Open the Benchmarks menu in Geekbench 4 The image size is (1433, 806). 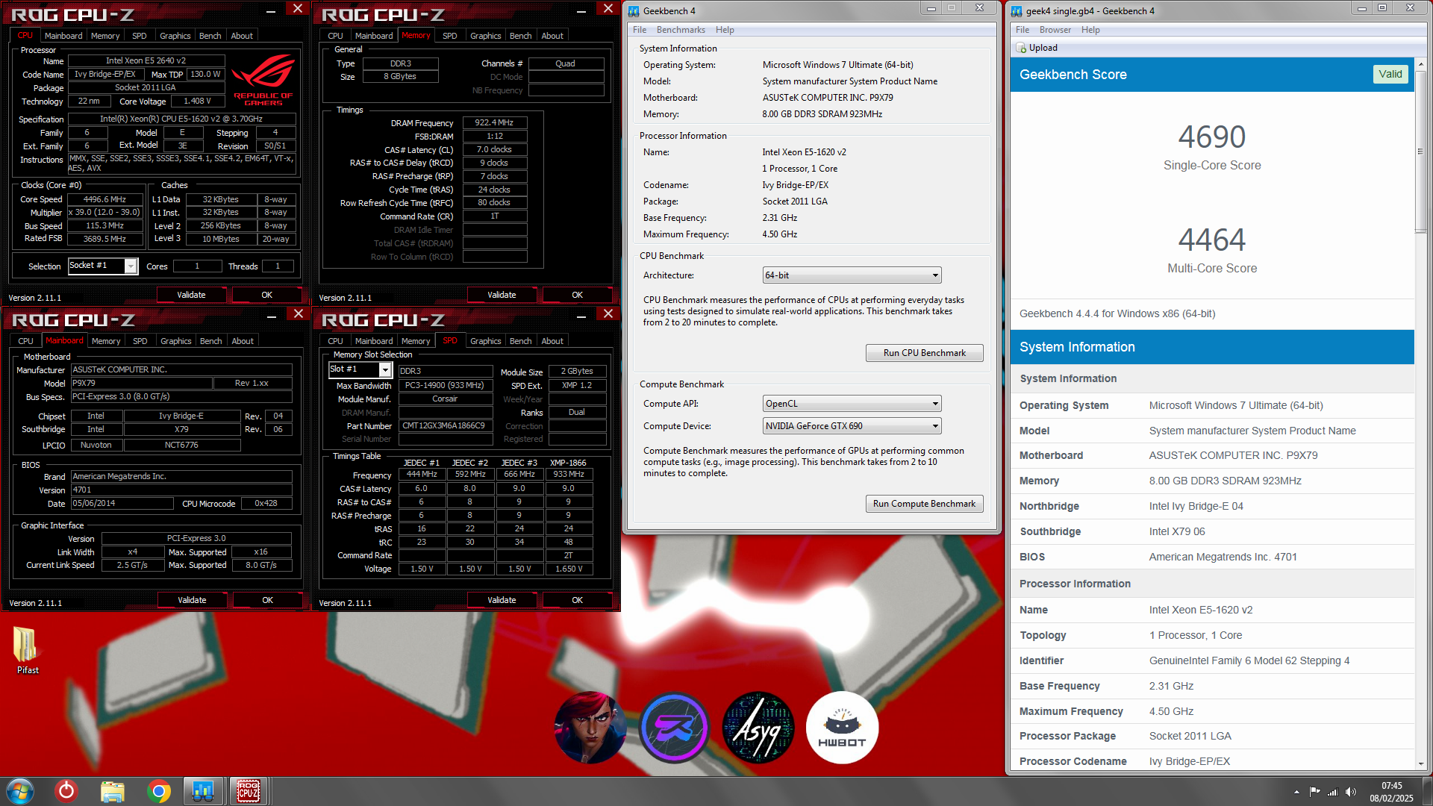681,30
